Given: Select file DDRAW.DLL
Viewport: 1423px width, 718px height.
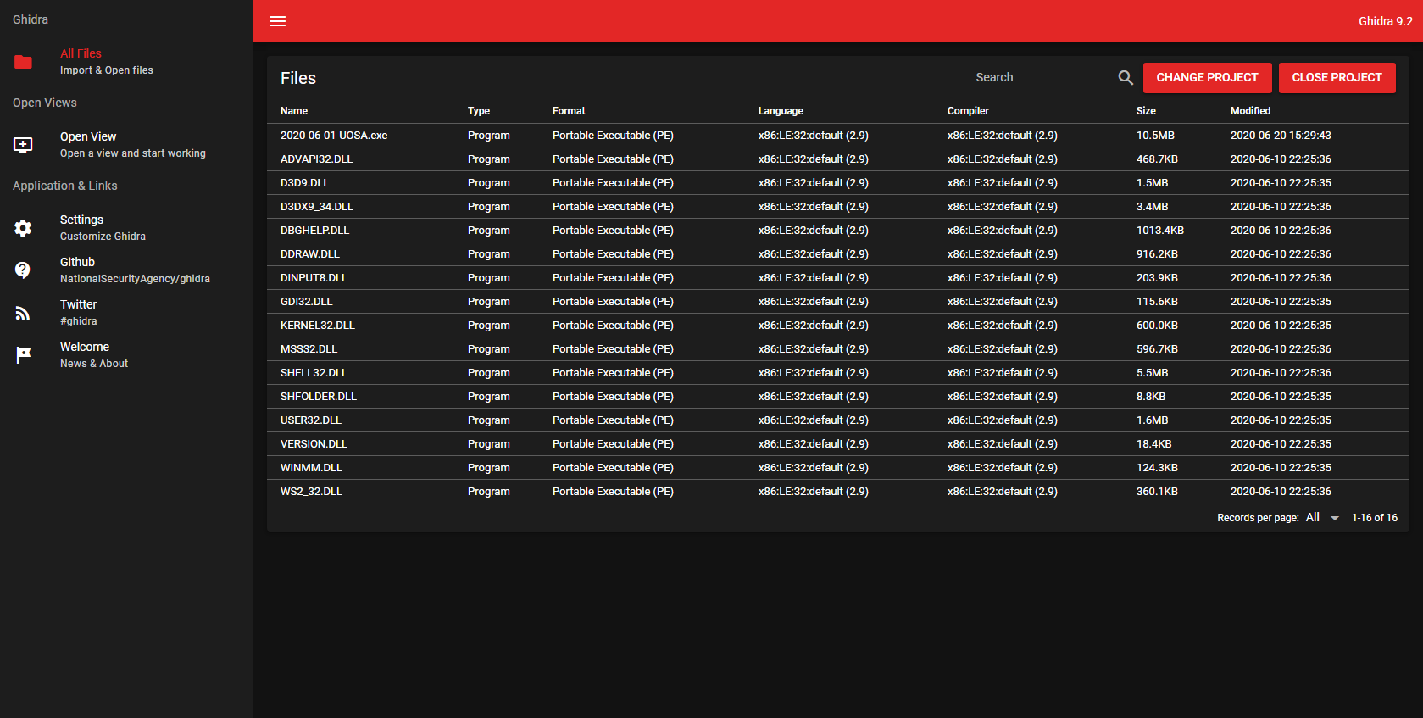Looking at the screenshot, I should (309, 254).
